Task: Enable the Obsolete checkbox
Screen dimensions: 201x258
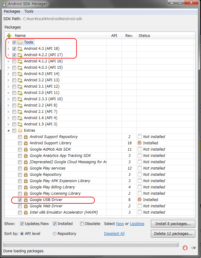Action: point(82,223)
